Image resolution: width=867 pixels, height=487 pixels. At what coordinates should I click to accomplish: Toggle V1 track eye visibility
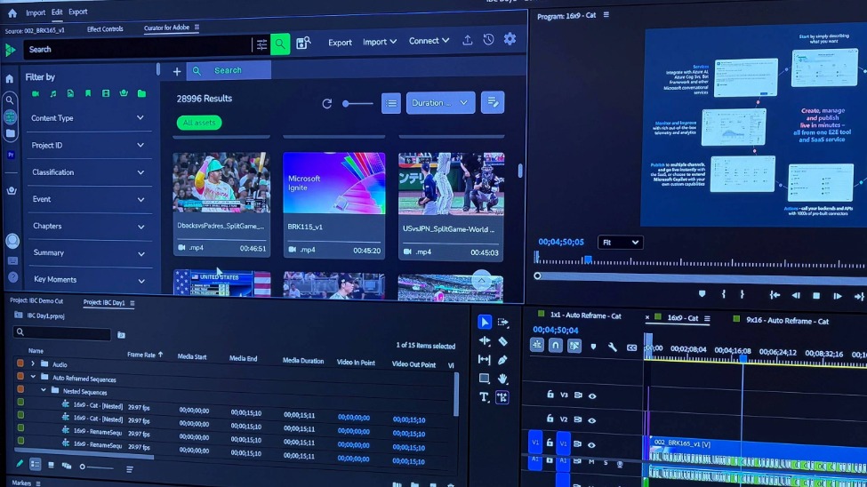(591, 445)
